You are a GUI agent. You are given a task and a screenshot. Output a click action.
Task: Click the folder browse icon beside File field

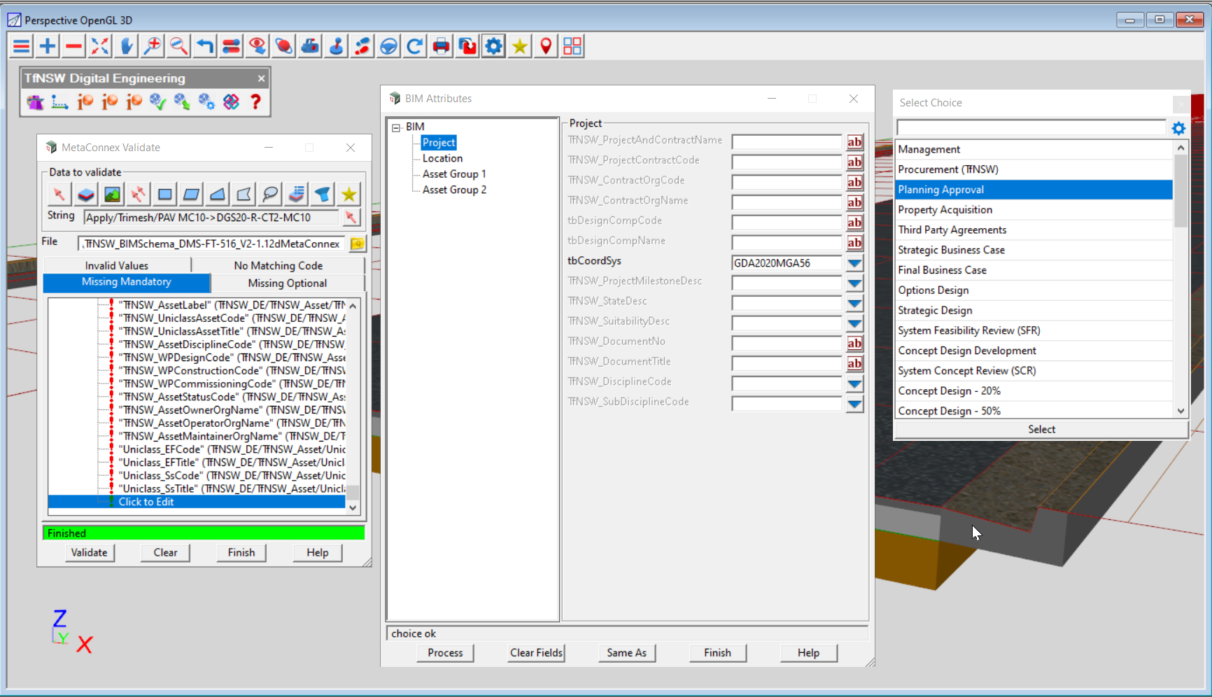coord(358,244)
